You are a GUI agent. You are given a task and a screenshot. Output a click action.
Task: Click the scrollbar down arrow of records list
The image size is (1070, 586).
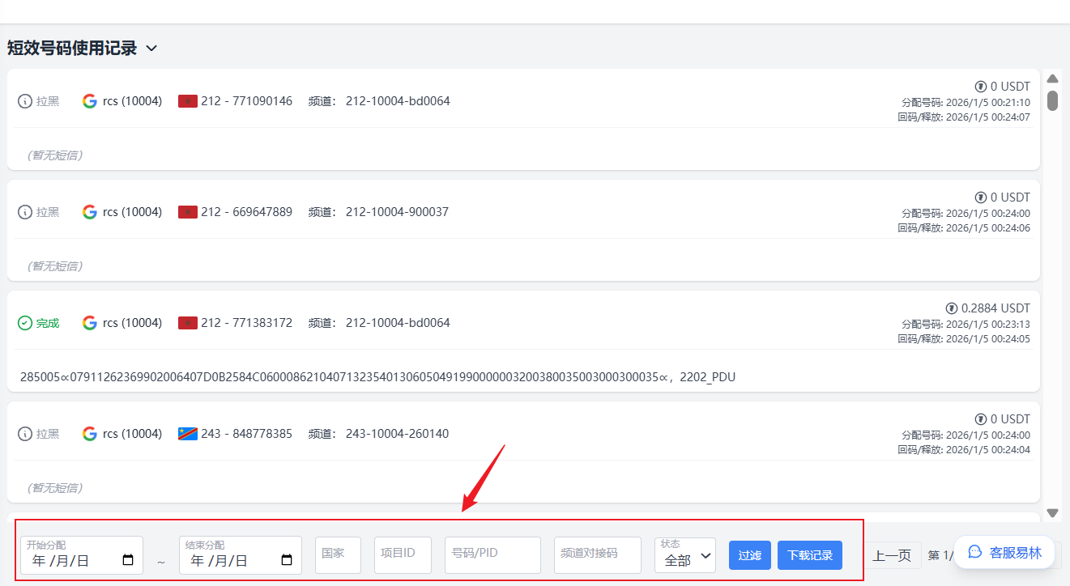1052,512
